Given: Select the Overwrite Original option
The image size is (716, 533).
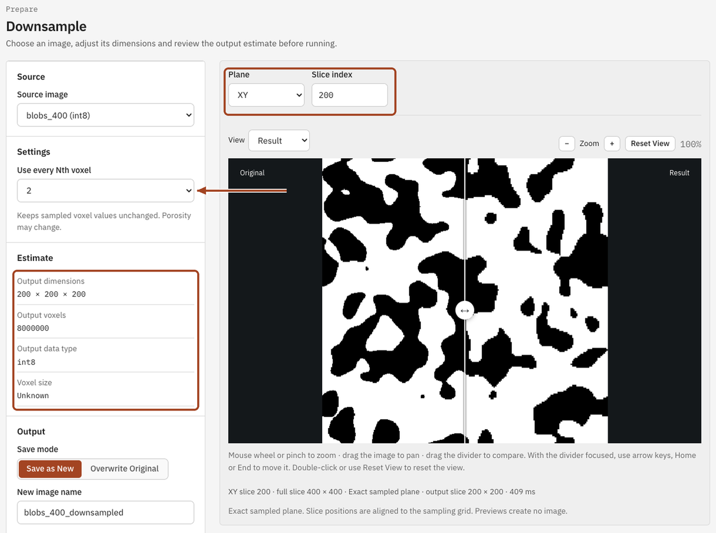Looking at the screenshot, I should click(x=124, y=469).
